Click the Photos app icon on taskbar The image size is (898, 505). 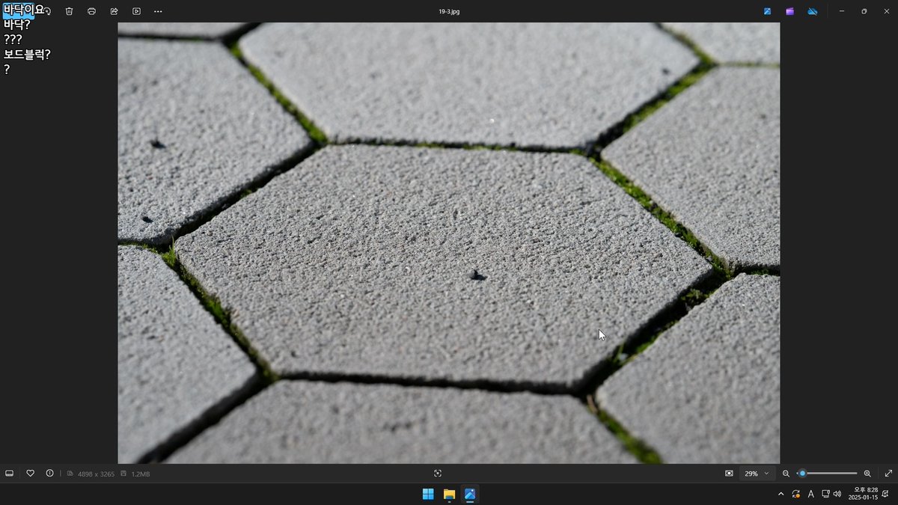[x=470, y=494]
